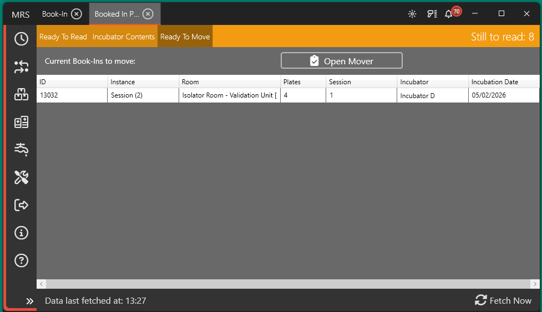Toggle the light/dark theme sun icon
This screenshot has width=542, height=312.
click(412, 14)
